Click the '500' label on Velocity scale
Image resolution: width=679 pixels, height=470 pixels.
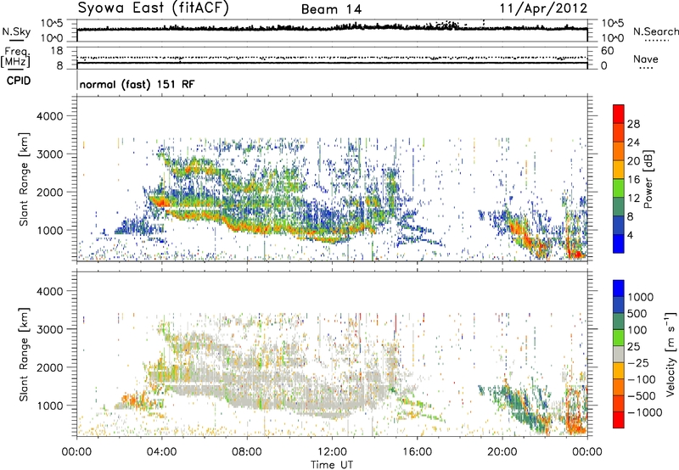[637, 314]
